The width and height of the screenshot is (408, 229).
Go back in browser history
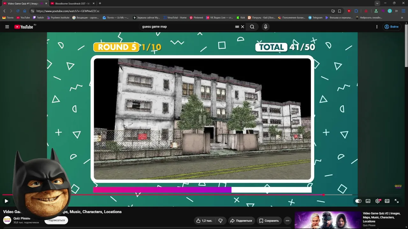click(4, 11)
